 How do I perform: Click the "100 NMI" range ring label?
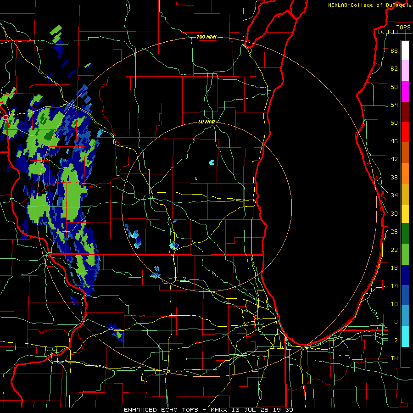pos(206,37)
